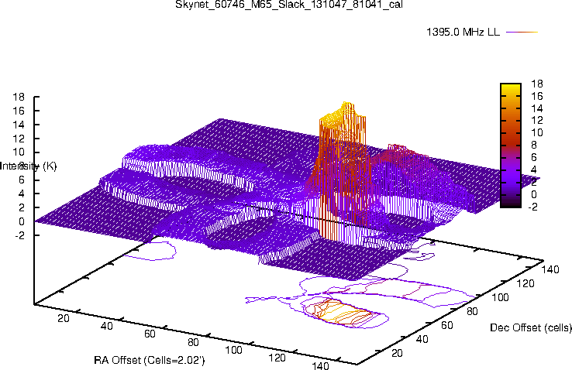The width and height of the screenshot is (572, 370).
Task: Click Intensity axis tick label 12
Action: pos(19,139)
